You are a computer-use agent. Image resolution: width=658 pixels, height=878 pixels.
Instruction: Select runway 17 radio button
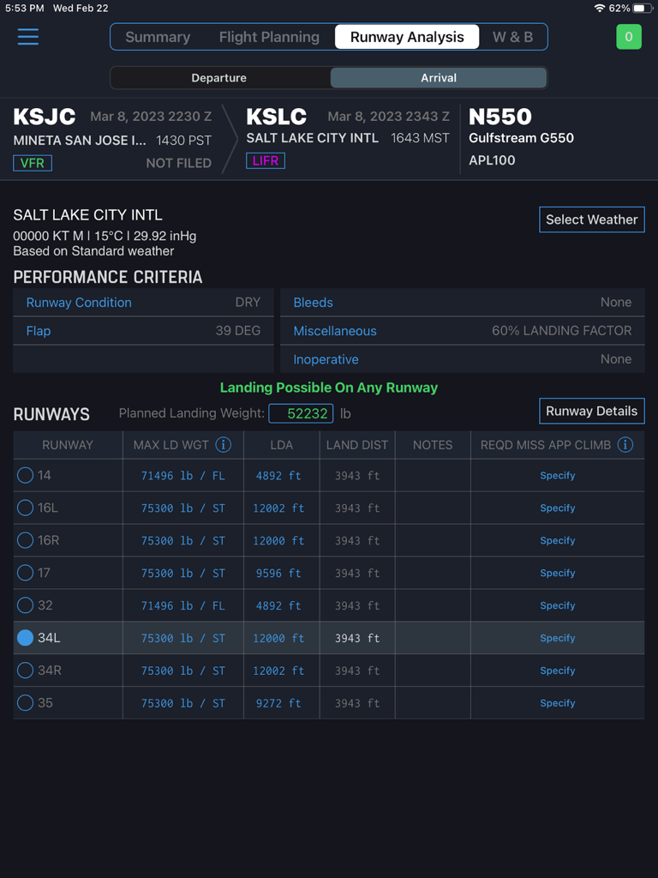tap(25, 573)
